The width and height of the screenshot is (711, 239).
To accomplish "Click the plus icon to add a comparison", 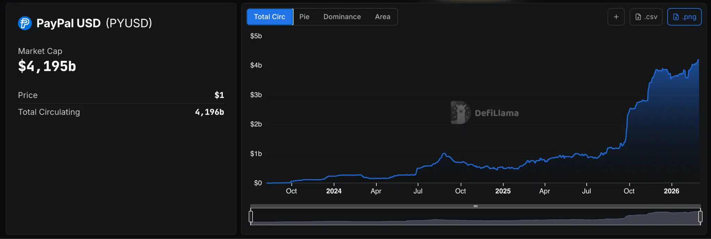I will (617, 16).
